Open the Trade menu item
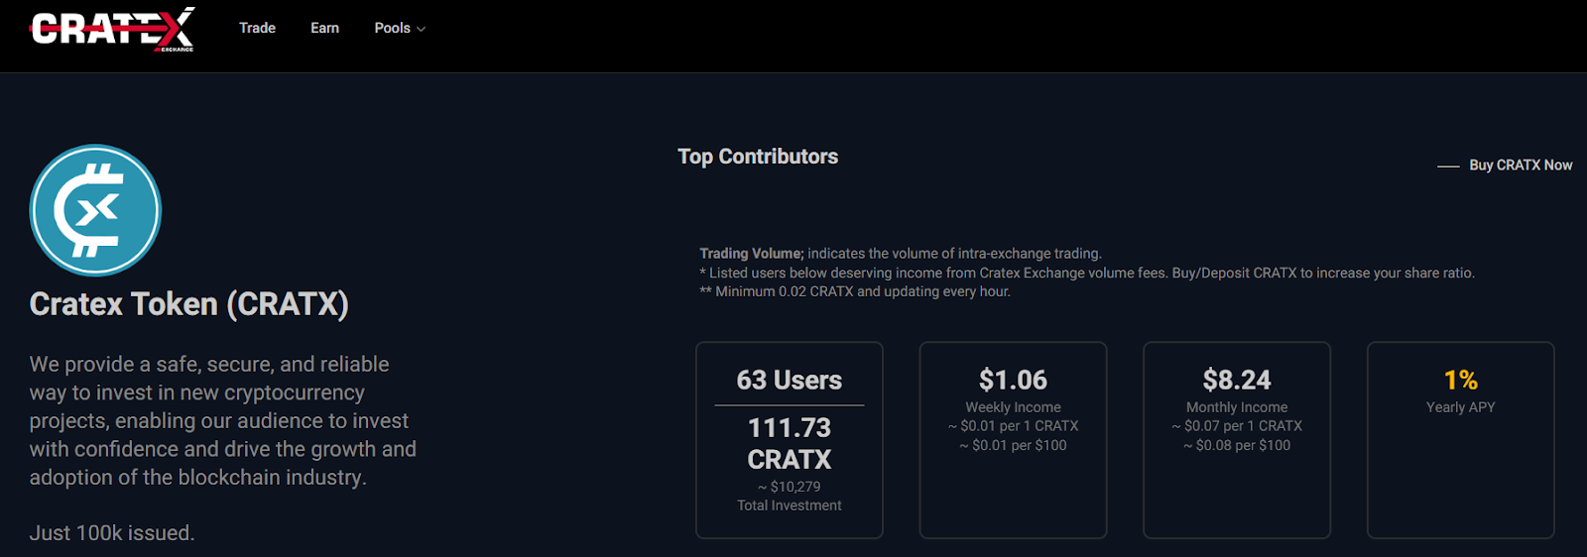Viewport: 1587px width, 557px height. tap(257, 28)
